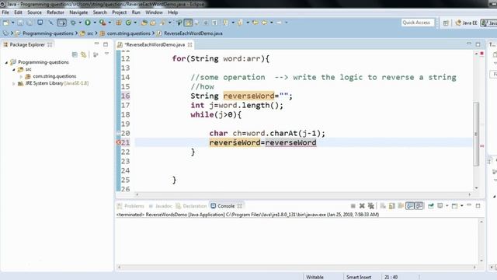
Task: Open the Open Console dropdown arrow
Action: click(462, 206)
